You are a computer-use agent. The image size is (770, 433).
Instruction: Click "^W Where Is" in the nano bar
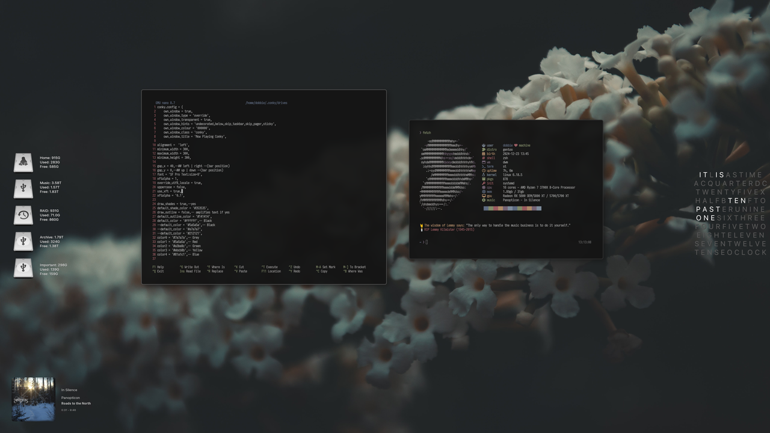(x=217, y=267)
